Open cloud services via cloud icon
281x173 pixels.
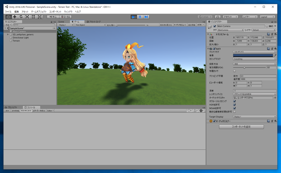click(x=217, y=17)
